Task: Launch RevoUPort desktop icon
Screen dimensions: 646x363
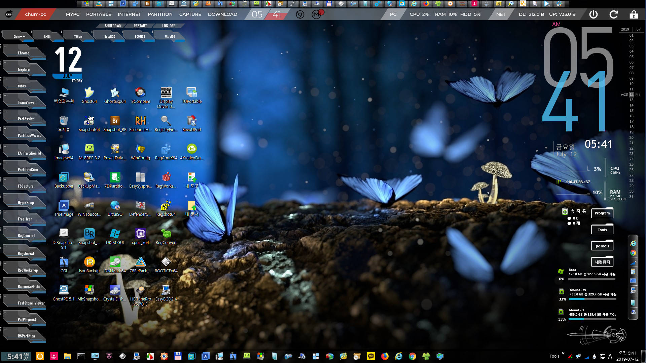Action: (192, 124)
